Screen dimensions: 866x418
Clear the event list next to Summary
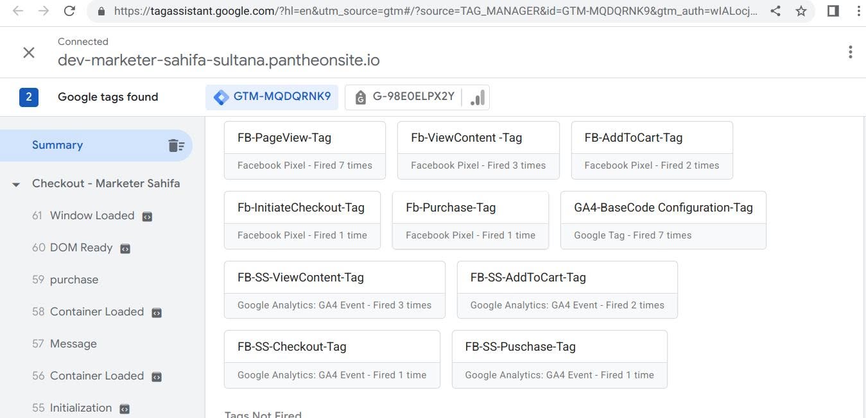176,146
